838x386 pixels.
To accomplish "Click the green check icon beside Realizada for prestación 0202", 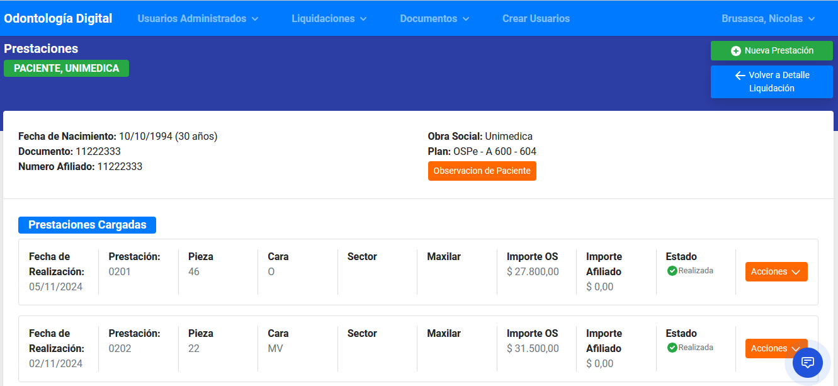I will coord(672,347).
